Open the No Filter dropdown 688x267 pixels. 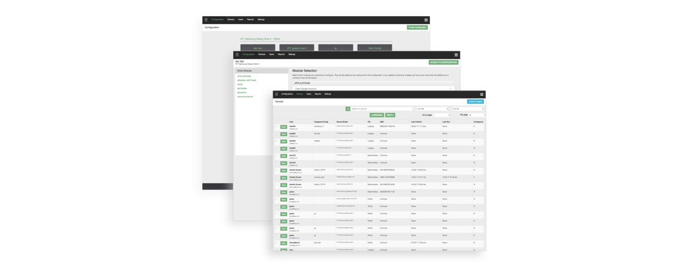pos(433,109)
